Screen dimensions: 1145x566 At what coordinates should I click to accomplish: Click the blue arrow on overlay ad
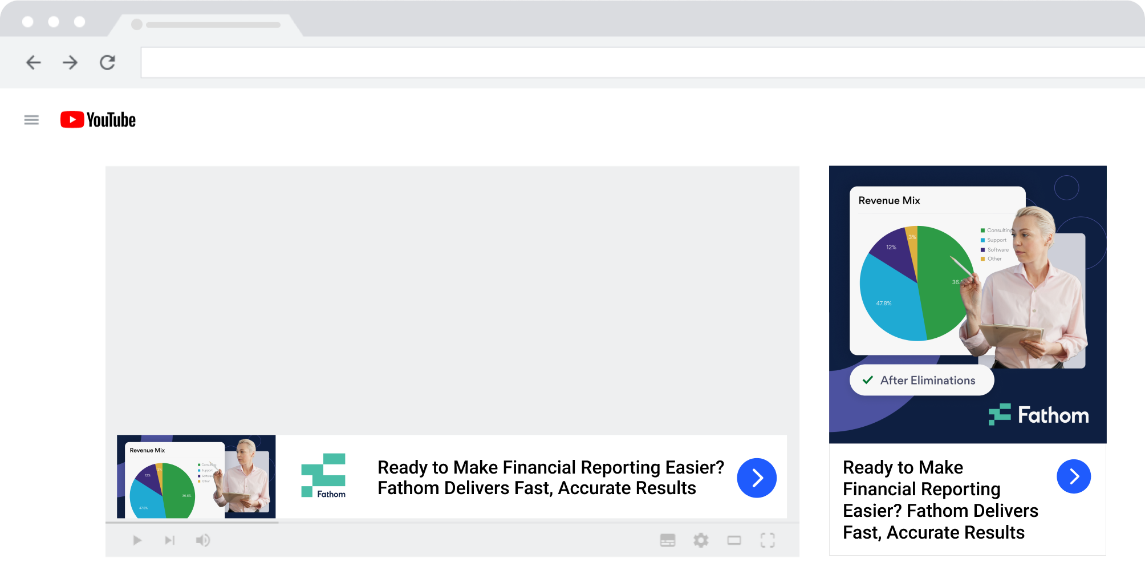point(757,478)
